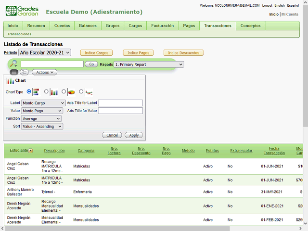Click the Logout link
Screen dimensions: 308x231
[x=267, y=5]
